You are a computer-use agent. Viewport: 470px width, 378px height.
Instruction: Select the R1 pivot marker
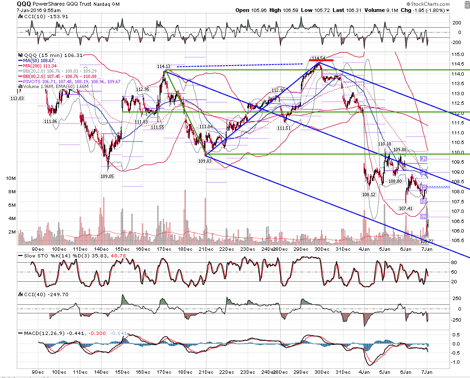click(423, 172)
